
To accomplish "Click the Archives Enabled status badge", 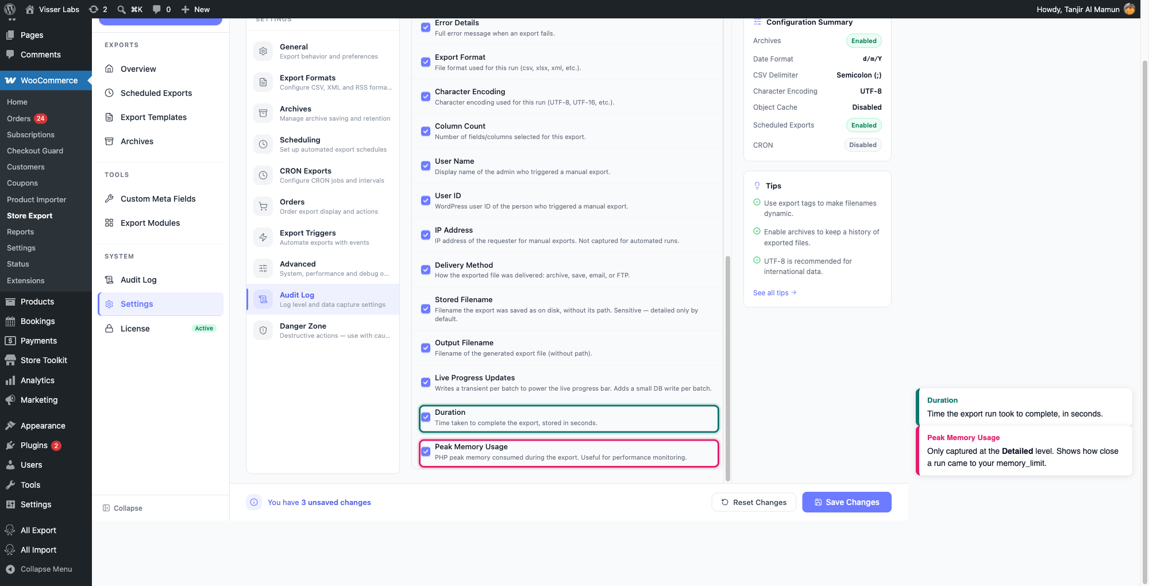I will pyautogui.click(x=864, y=41).
